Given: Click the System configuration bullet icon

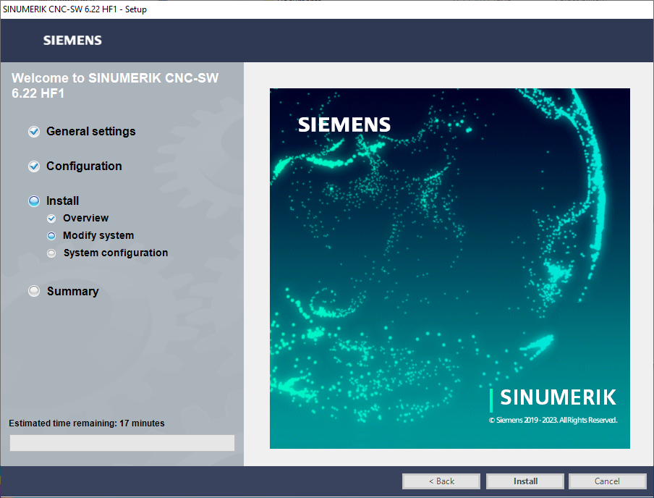Looking at the screenshot, I should point(51,253).
